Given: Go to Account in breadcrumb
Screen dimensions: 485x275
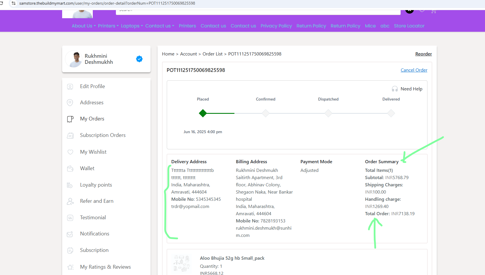Looking at the screenshot, I should [188, 54].
